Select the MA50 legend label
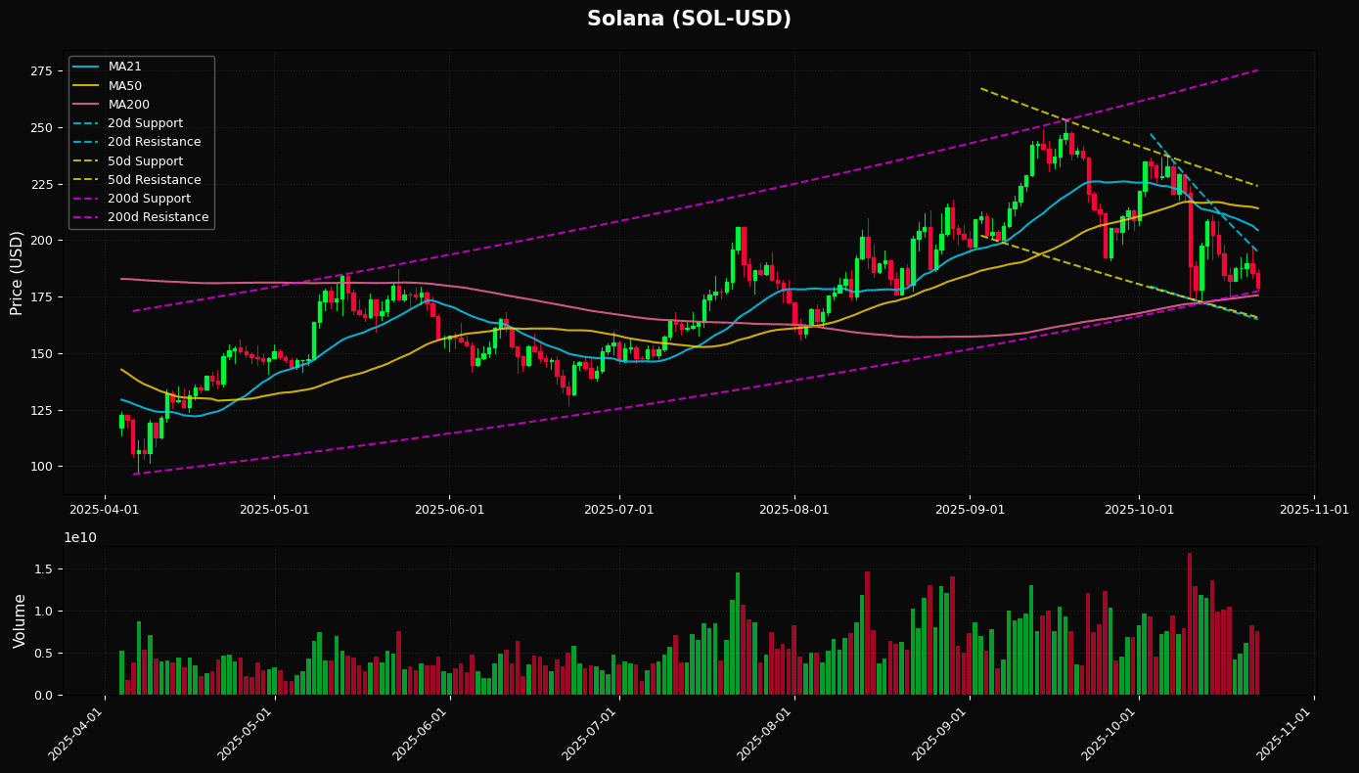This screenshot has height=773, width=1359. (124, 85)
